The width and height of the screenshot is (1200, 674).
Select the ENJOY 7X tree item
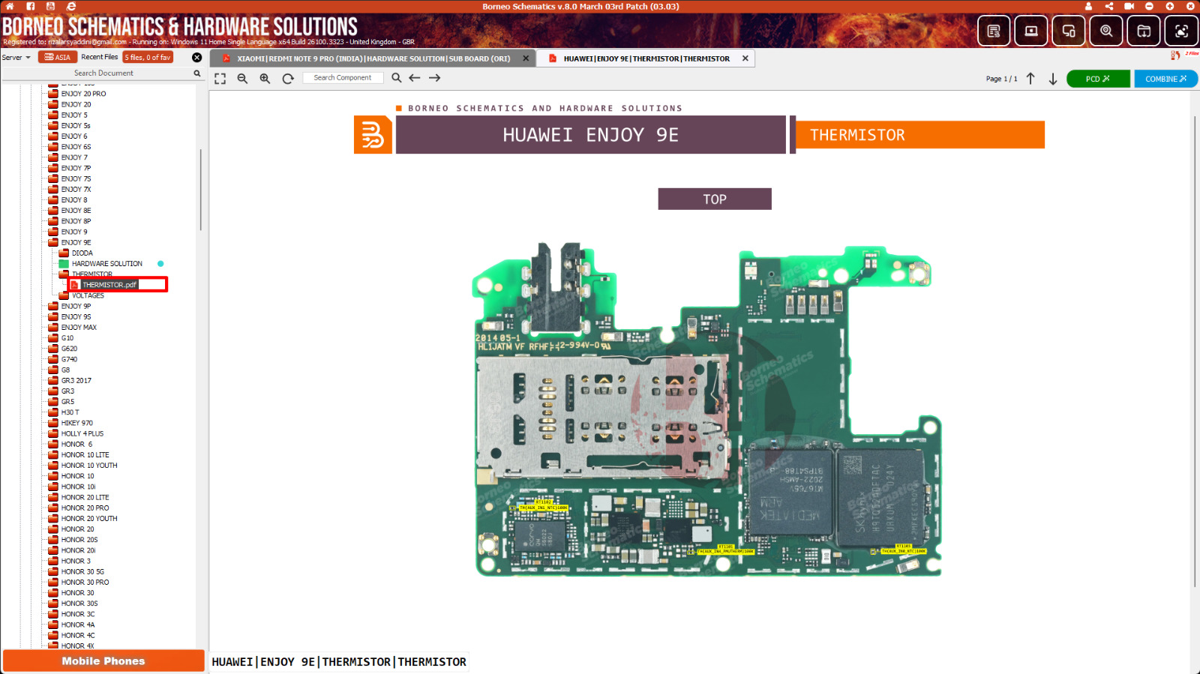point(76,190)
